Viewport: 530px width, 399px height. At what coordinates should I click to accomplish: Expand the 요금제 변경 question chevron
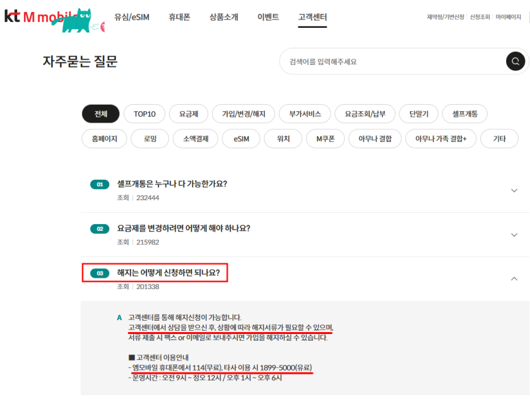tap(514, 235)
